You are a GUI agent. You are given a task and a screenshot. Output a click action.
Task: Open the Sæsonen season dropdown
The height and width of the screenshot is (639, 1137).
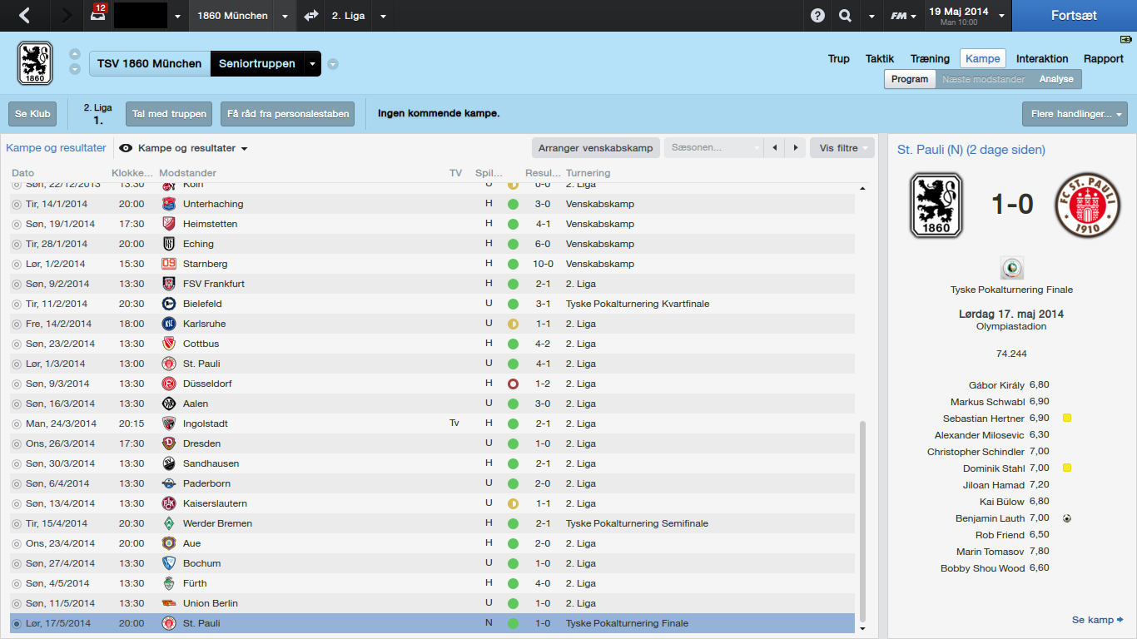click(713, 148)
